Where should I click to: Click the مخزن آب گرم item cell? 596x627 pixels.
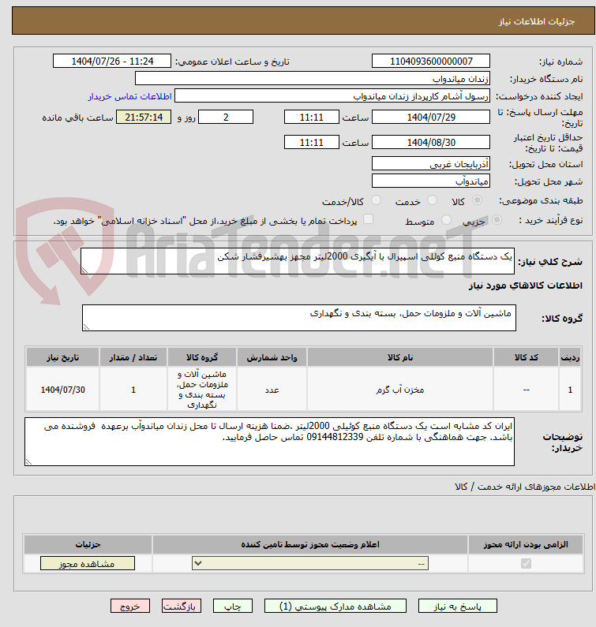[400, 390]
